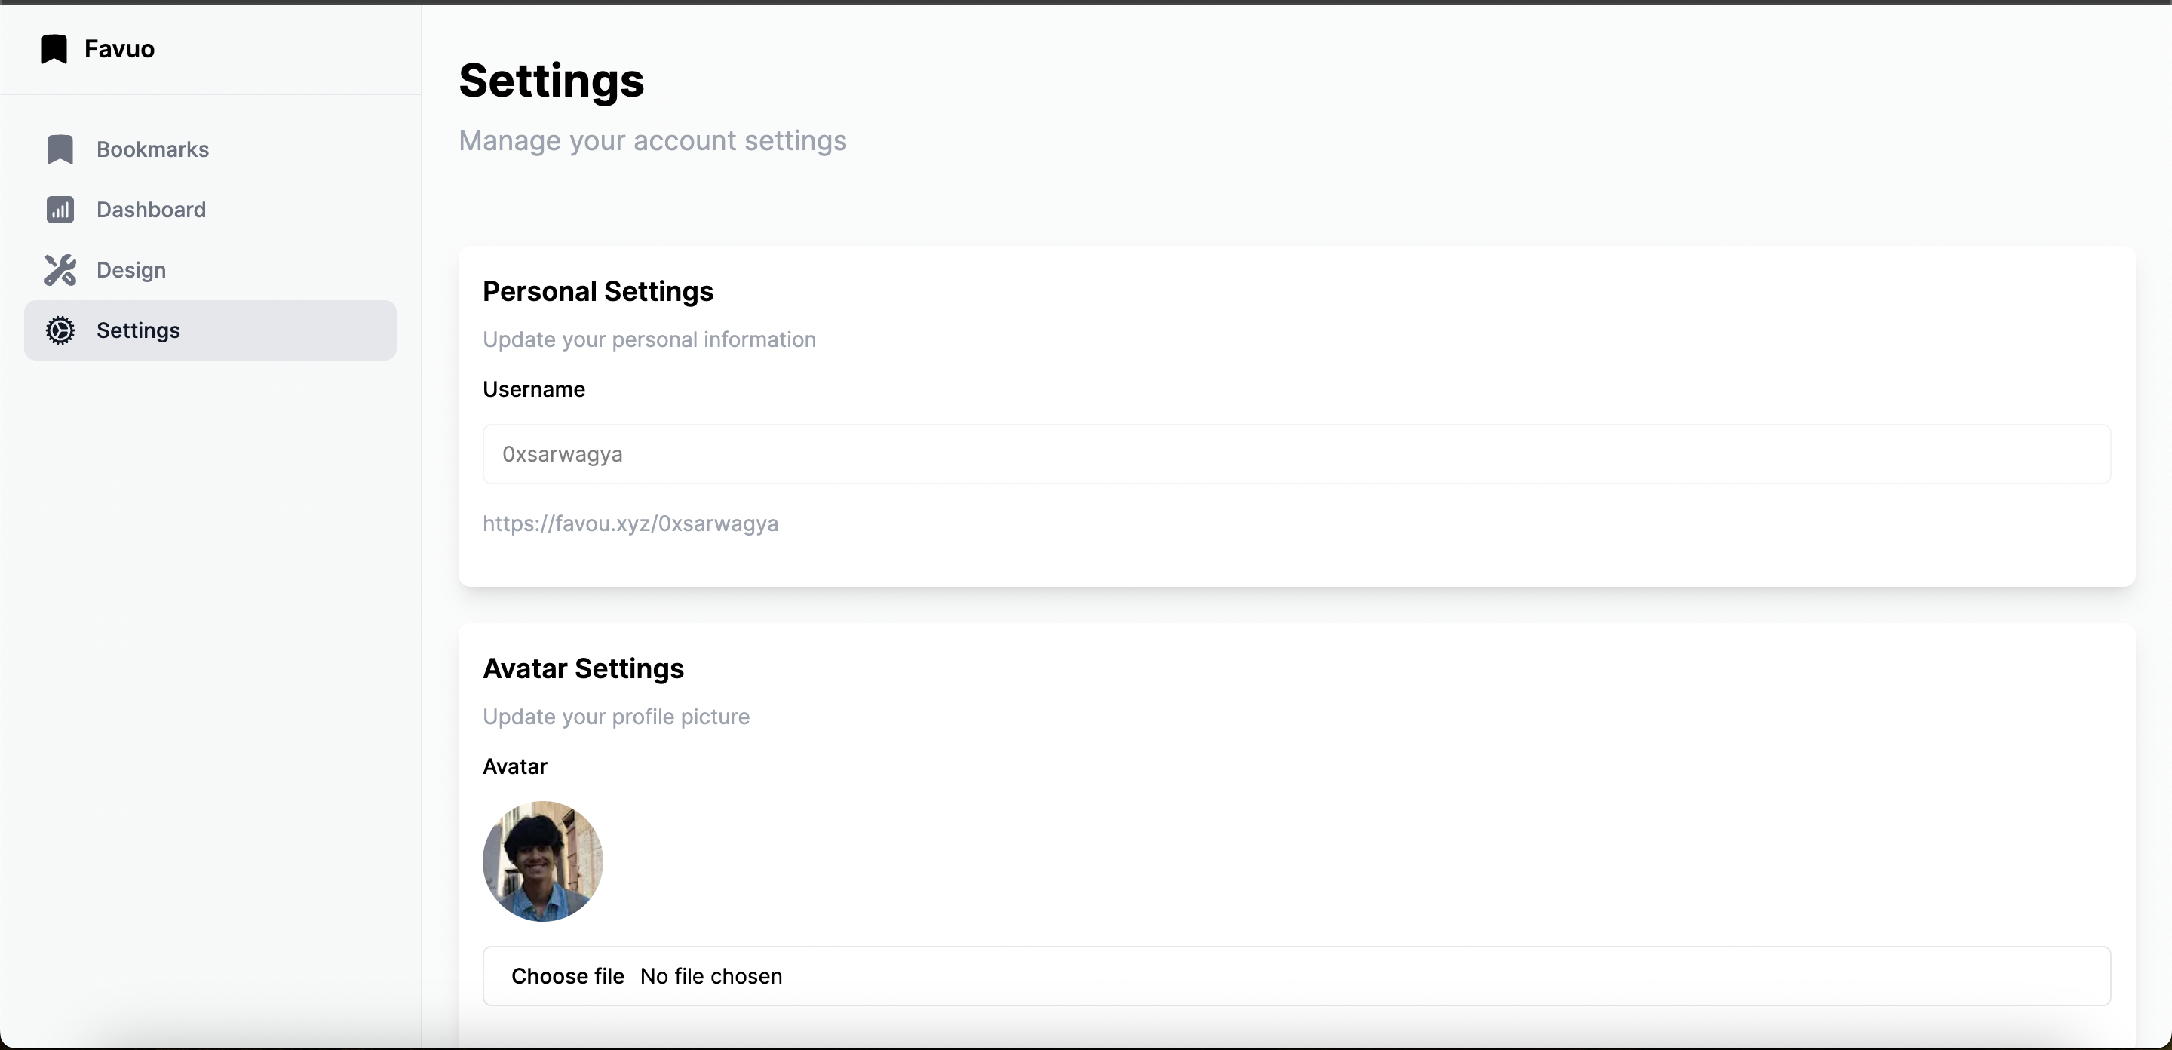Click the Settings page title
Viewport: 2172px width, 1050px height.
point(551,81)
